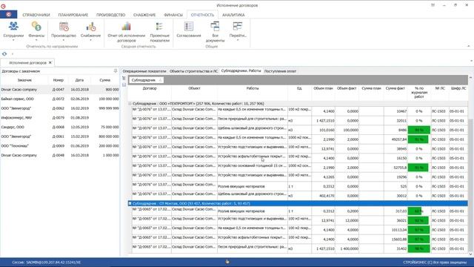474x267 pixels.
Task: Click green progress bar in 317,03 row
Action: pyautogui.click(x=415, y=211)
